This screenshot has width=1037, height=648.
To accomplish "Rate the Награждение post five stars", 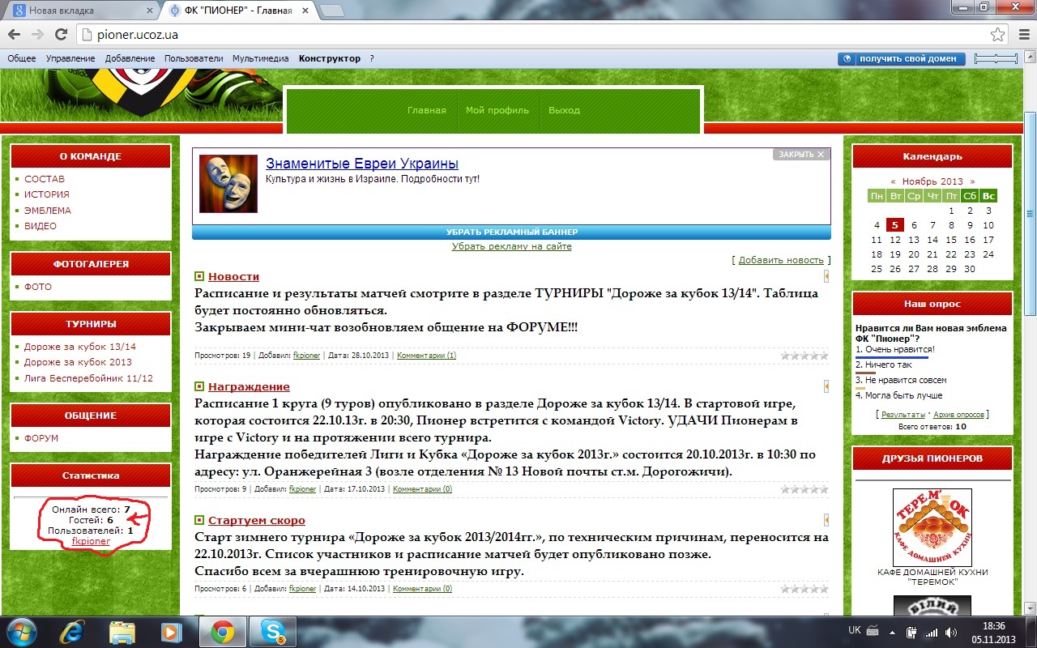I will click(x=824, y=489).
